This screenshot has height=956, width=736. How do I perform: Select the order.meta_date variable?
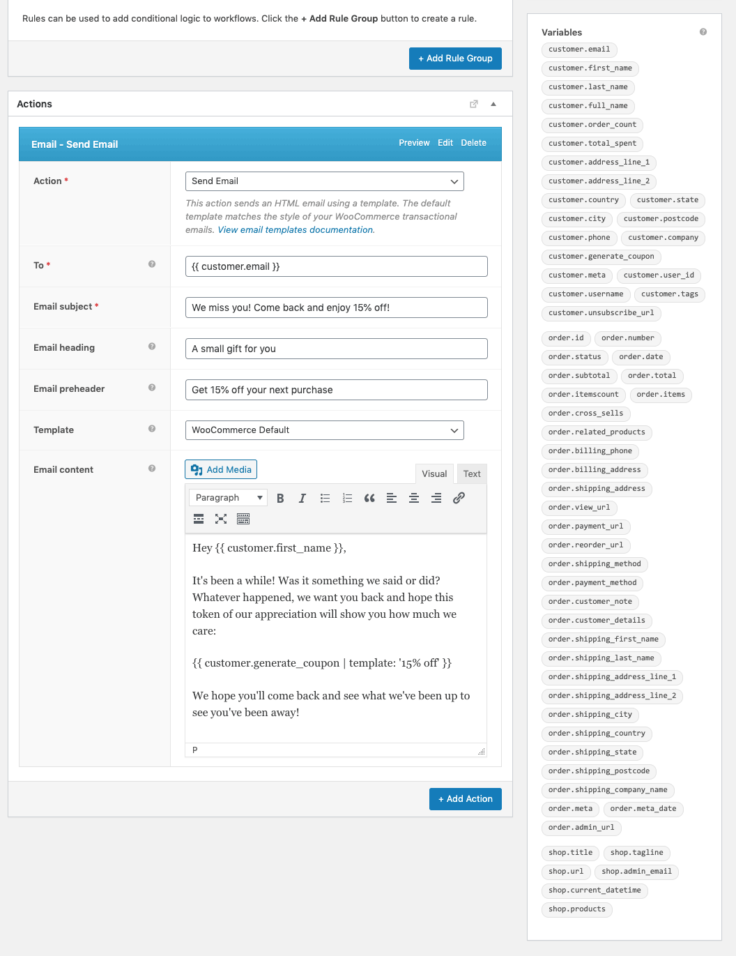click(x=643, y=809)
